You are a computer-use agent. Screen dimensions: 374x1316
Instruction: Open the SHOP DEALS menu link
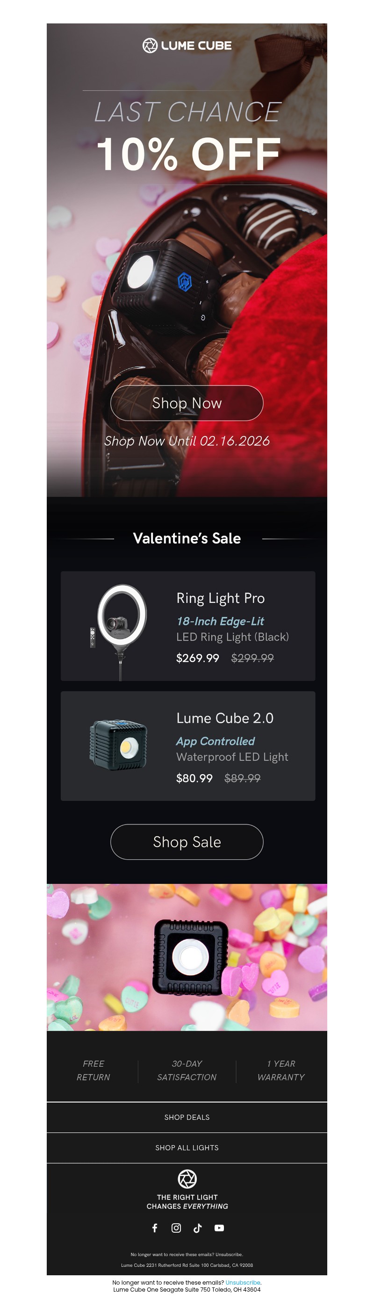187,1117
